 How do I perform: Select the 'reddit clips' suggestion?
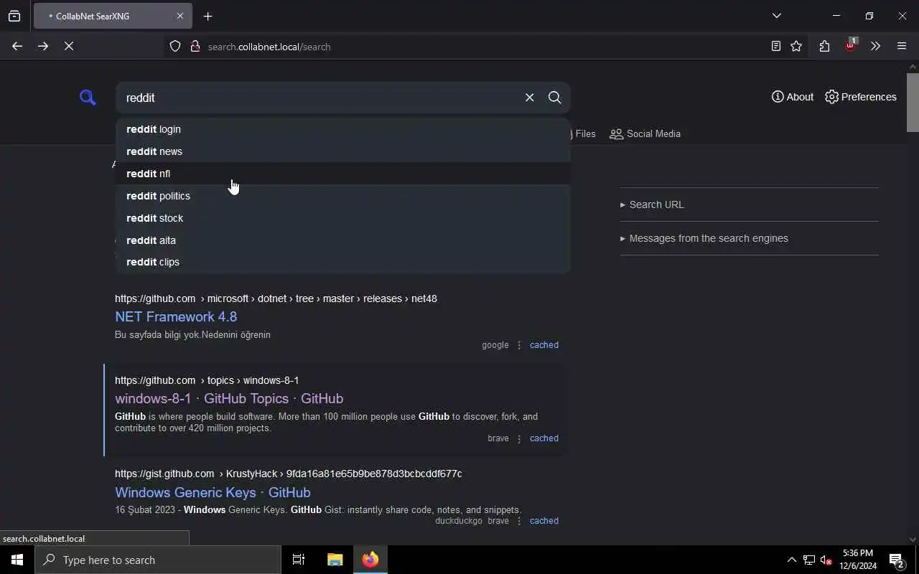click(x=342, y=262)
